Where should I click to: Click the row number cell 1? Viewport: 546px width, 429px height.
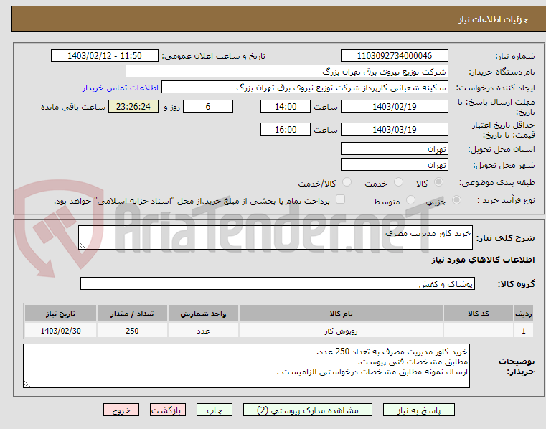pos(523,331)
